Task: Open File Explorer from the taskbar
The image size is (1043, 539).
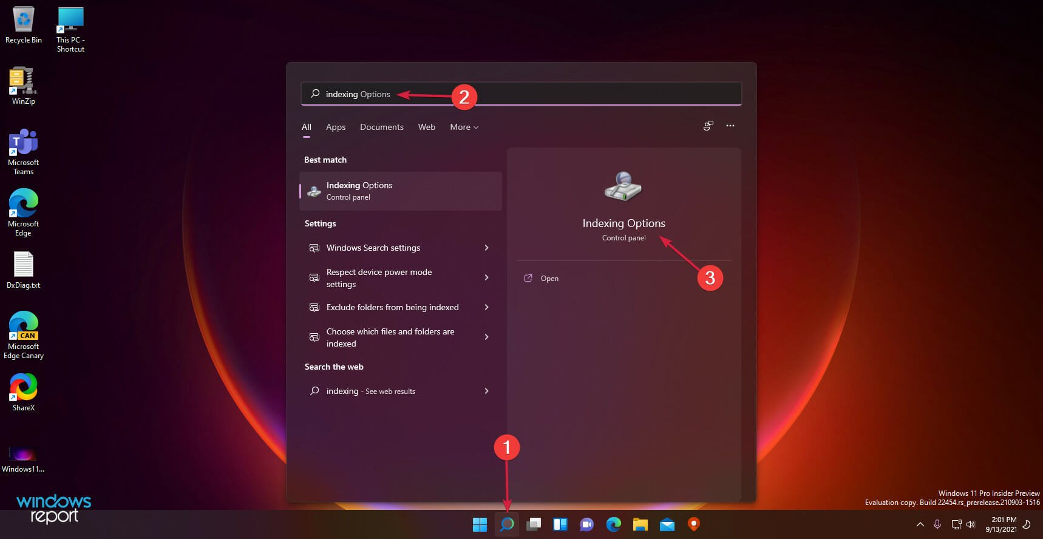Action: 640,524
